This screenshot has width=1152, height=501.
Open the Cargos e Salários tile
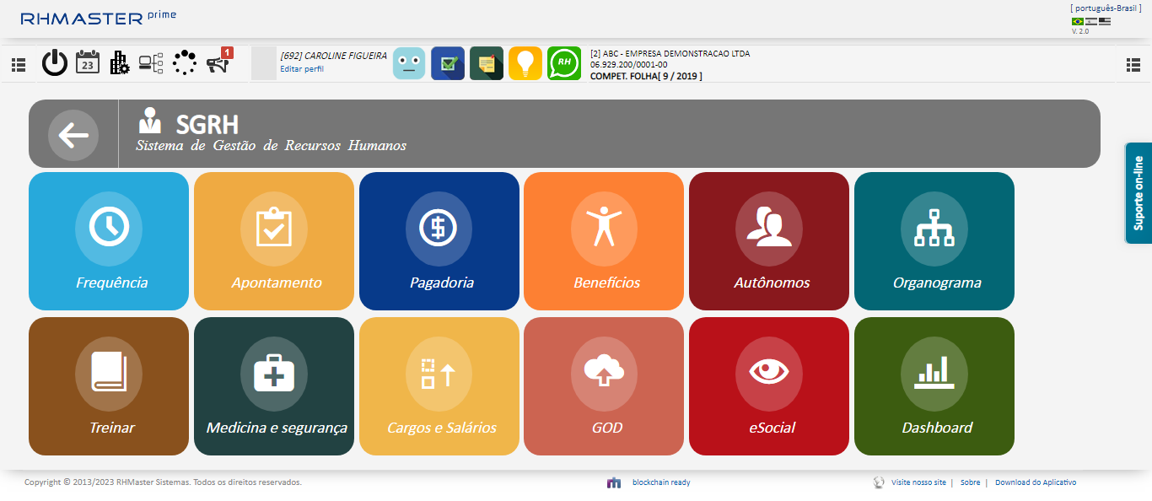[x=439, y=386]
